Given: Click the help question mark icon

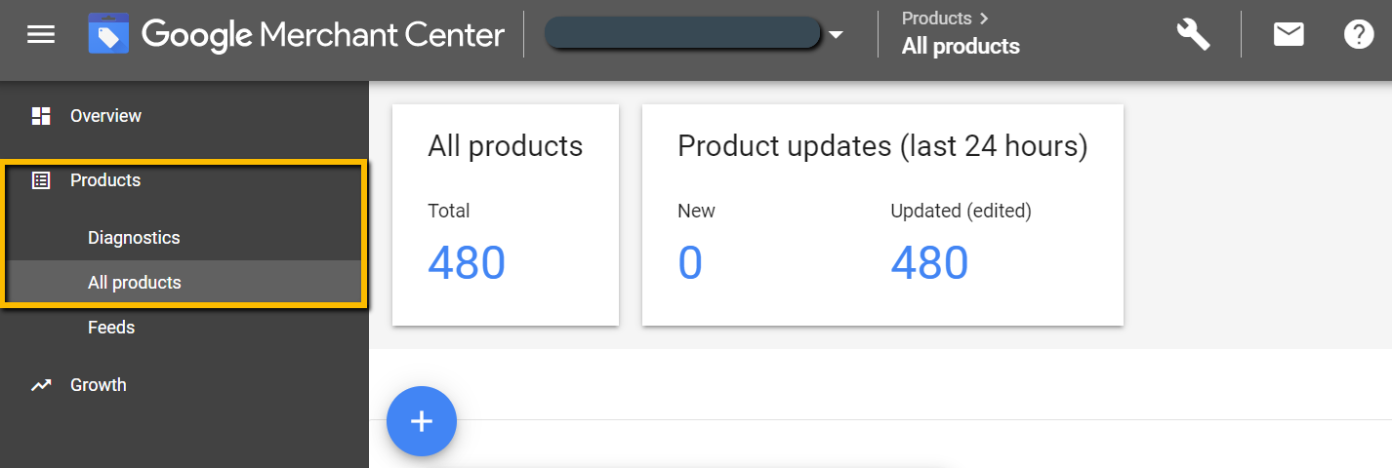Looking at the screenshot, I should 1359,35.
